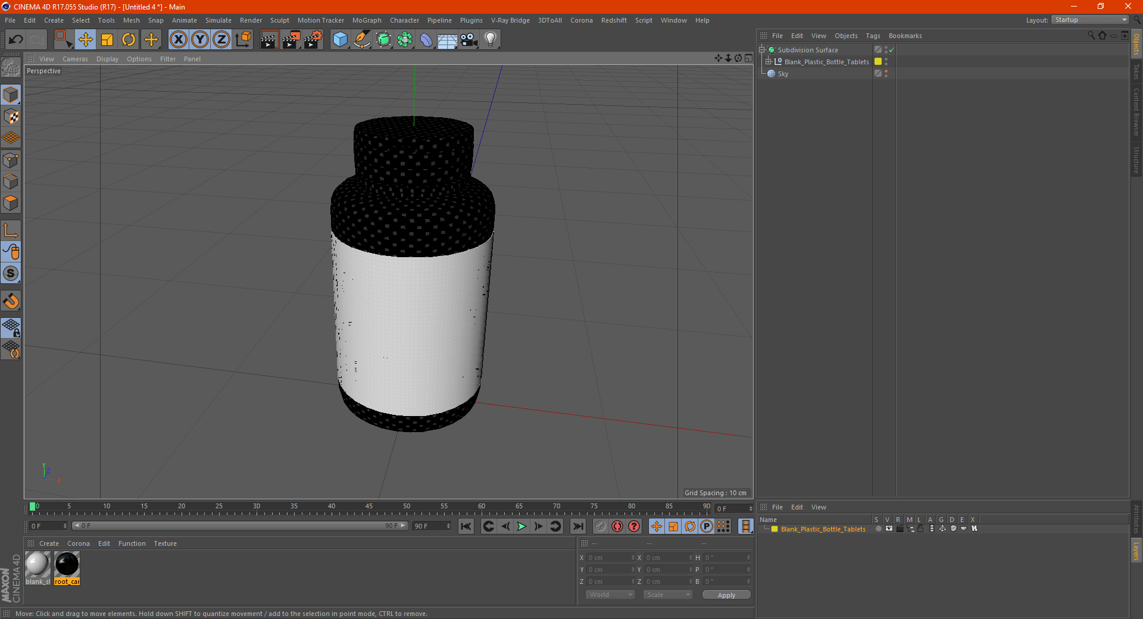Open the Structure side tab
The image size is (1143, 619).
pyautogui.click(x=1136, y=160)
